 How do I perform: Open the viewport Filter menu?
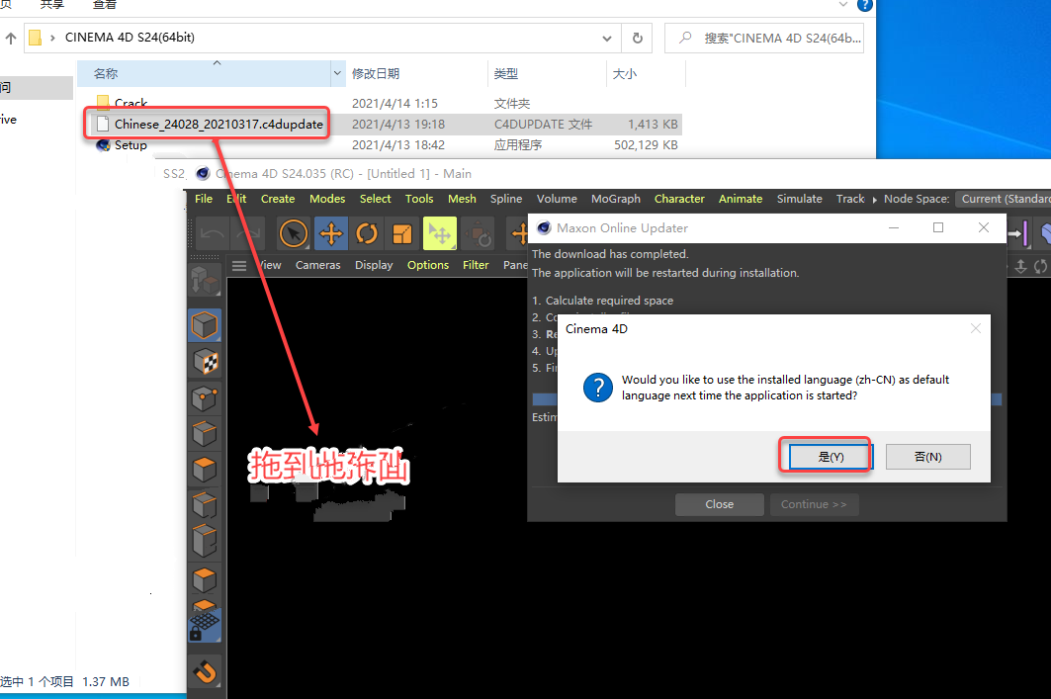[476, 265]
